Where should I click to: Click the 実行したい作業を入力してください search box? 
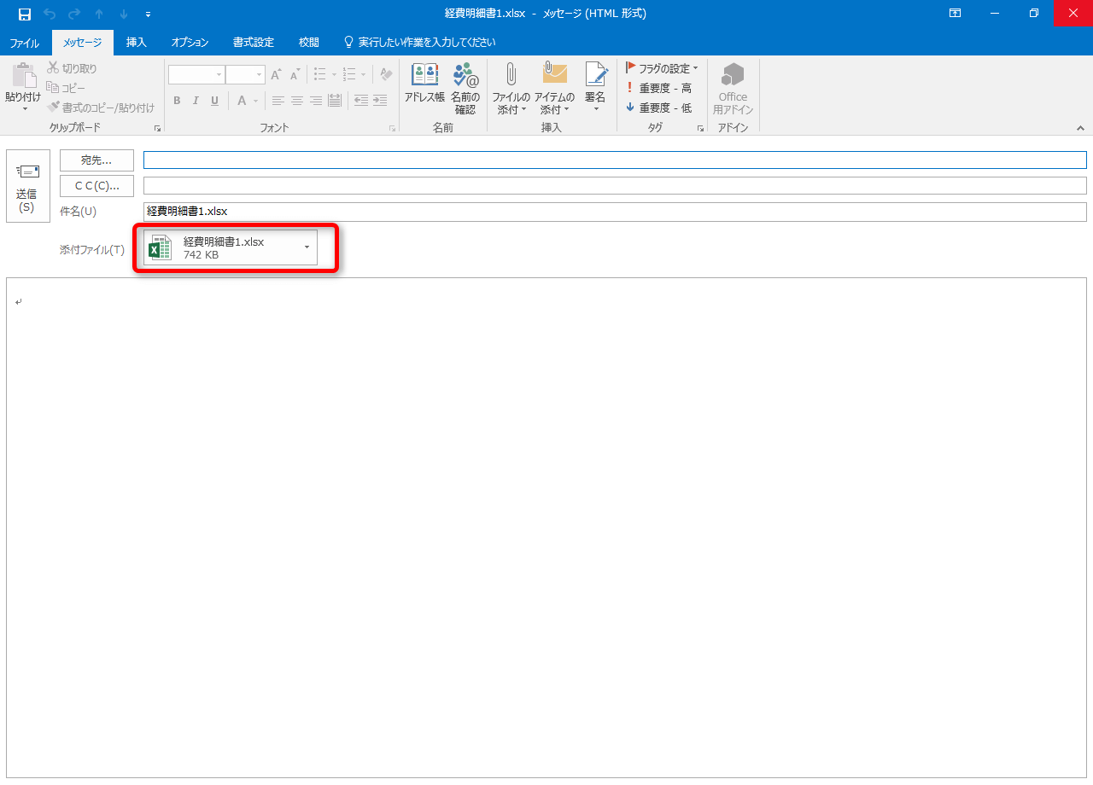(418, 42)
